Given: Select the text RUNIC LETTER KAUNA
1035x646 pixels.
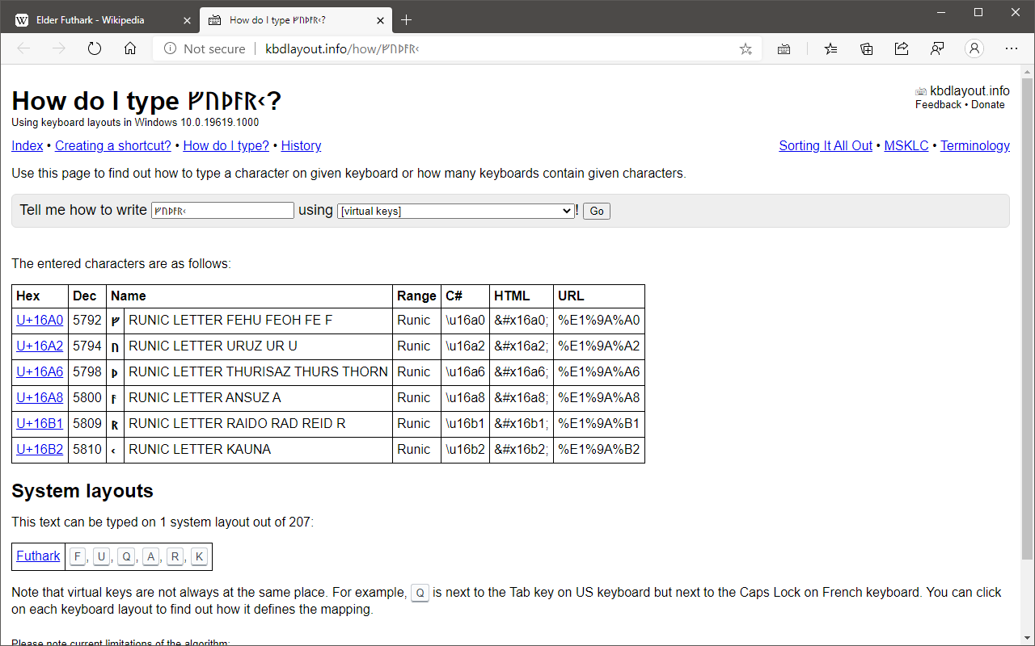Looking at the screenshot, I should coord(200,449).
